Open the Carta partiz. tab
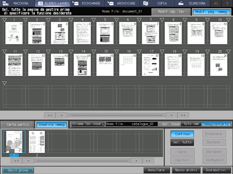 [x=18, y=124]
